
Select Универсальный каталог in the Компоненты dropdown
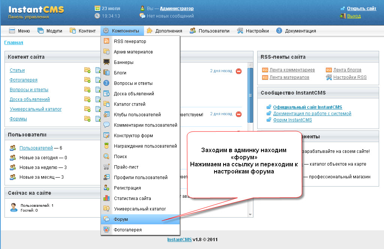pyautogui.click(x=140, y=209)
